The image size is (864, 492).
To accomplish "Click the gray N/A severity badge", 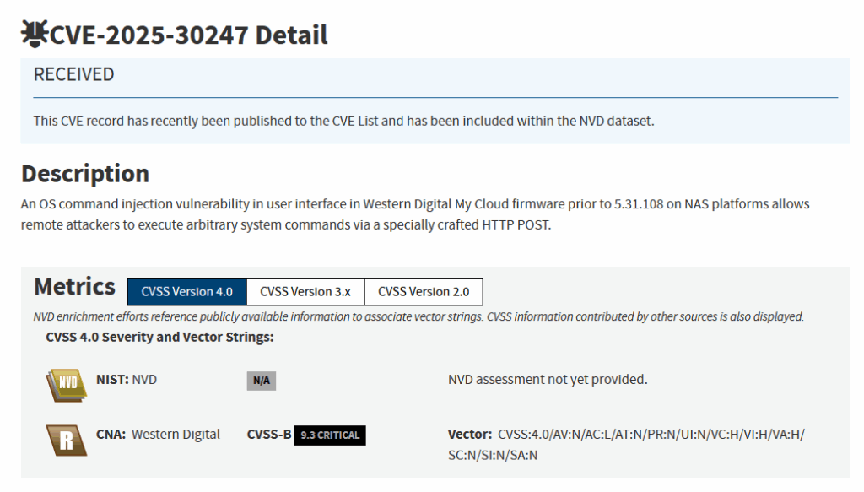I will (x=262, y=381).
